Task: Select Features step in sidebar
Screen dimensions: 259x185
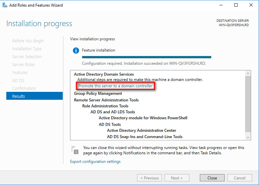Action: [20, 73]
